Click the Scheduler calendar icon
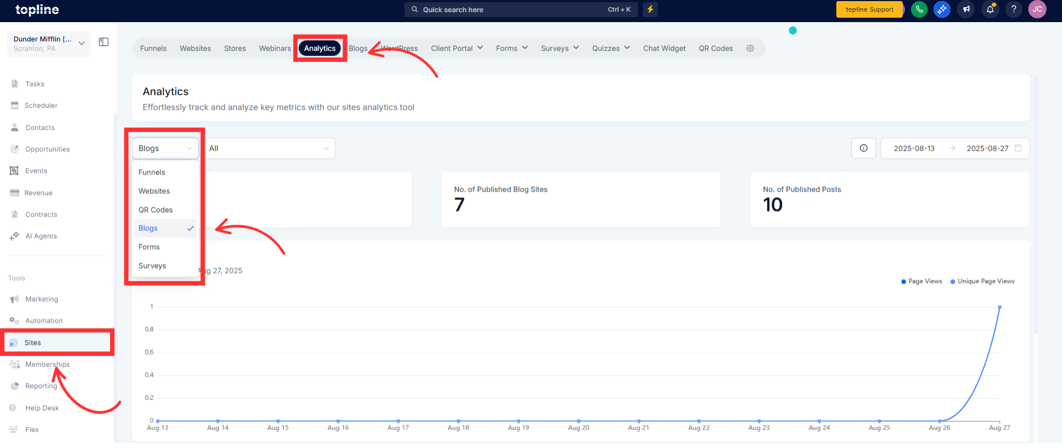1062x448 pixels. 14,106
